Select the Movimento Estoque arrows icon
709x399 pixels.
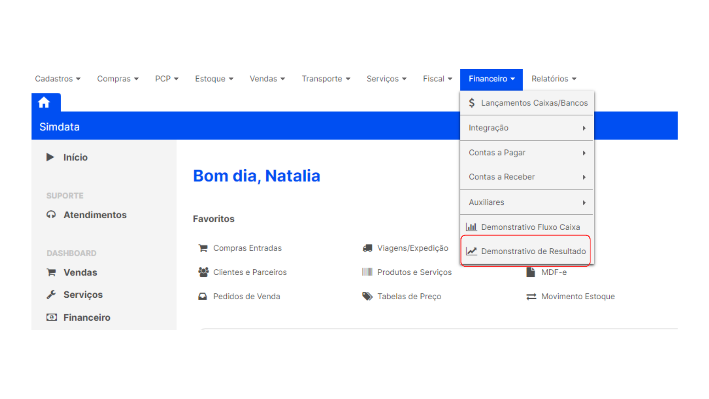531,296
